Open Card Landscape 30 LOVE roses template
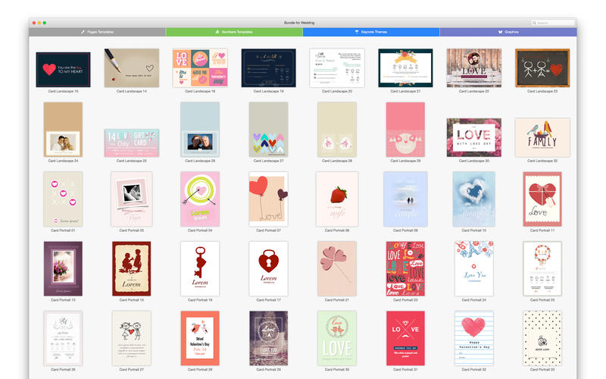606x379 pixels. (x=474, y=138)
